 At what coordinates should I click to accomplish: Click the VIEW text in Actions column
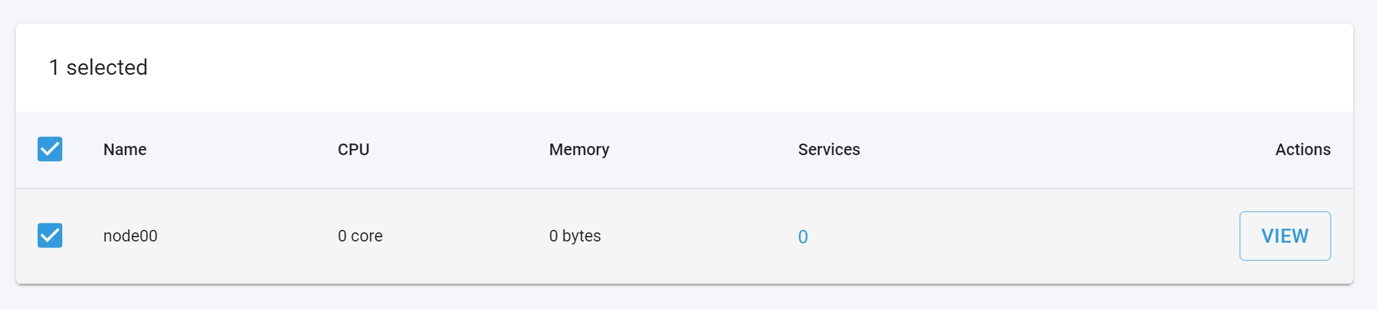point(1285,236)
